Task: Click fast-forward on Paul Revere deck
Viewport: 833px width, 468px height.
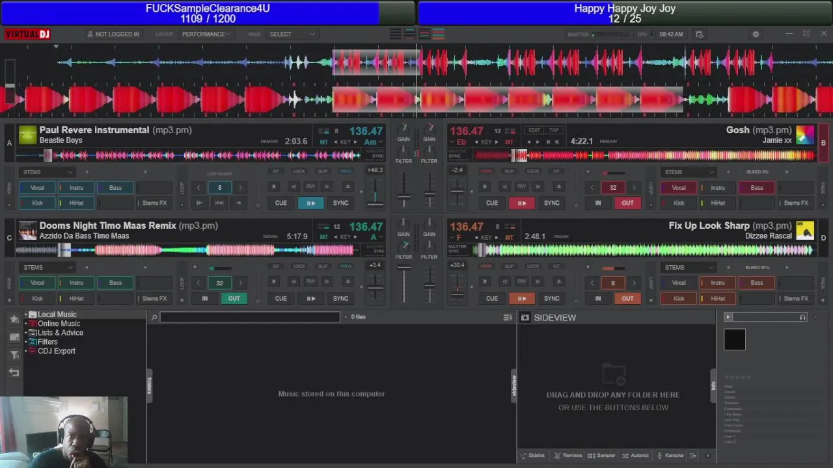Action: (327, 187)
